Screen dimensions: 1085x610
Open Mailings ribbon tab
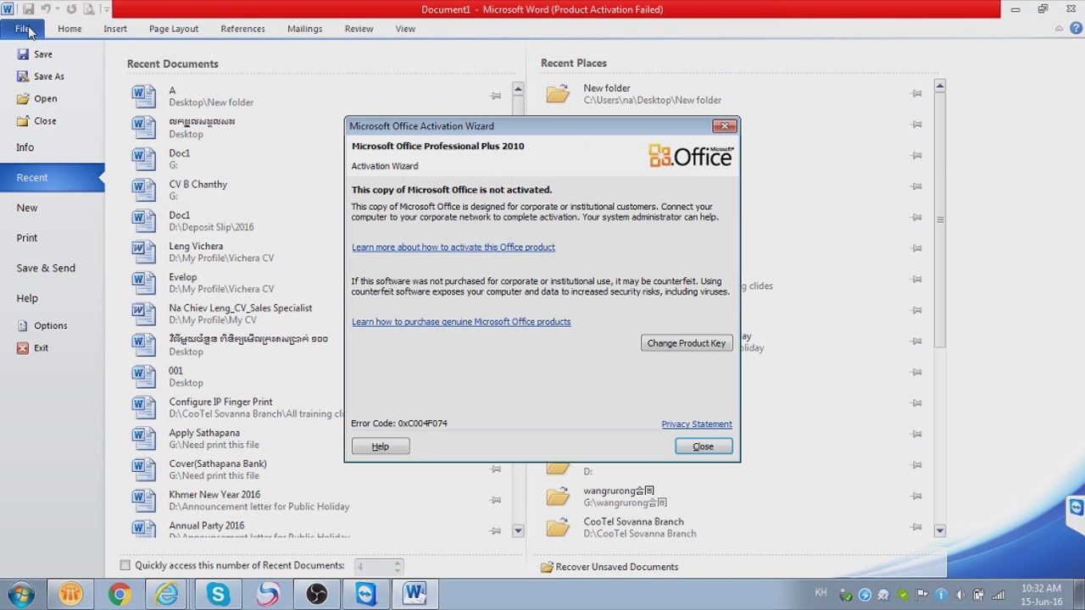click(x=304, y=29)
